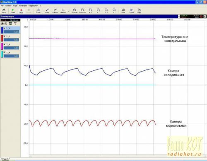The height and width of the screenshot is (161, 207).
Task: Click the Previous zoom icon
Action: tap(82, 11)
